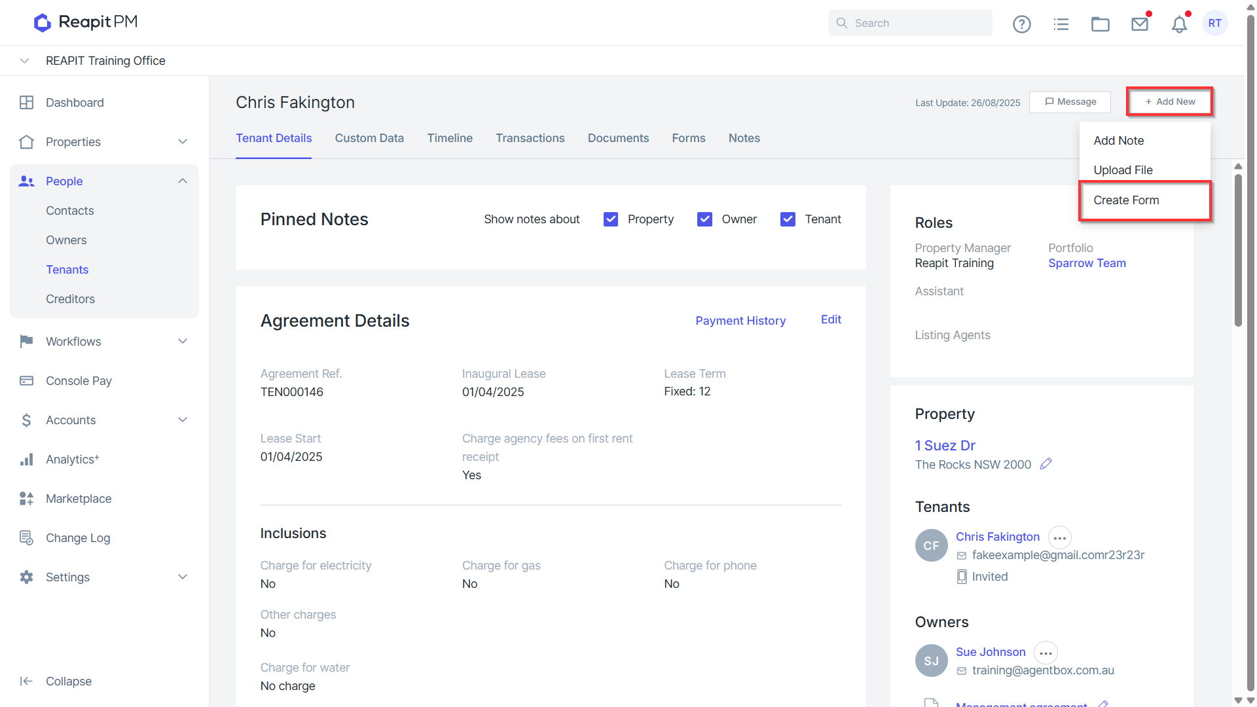Open the RT user avatar menu

point(1215,24)
